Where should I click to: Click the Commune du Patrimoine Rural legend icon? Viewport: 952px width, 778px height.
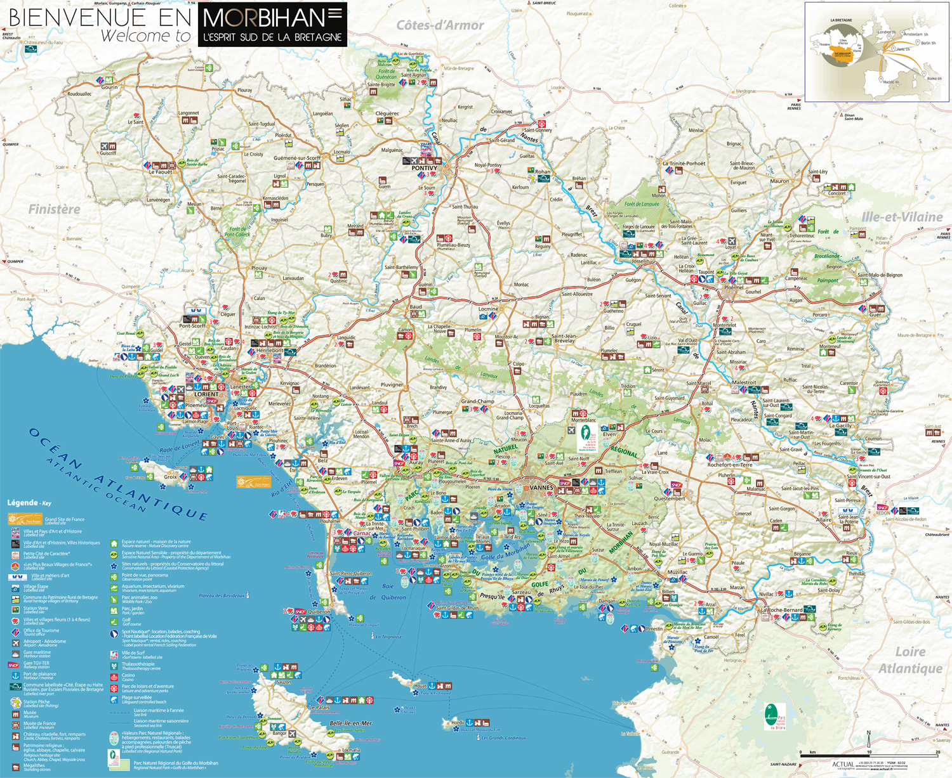[16, 599]
